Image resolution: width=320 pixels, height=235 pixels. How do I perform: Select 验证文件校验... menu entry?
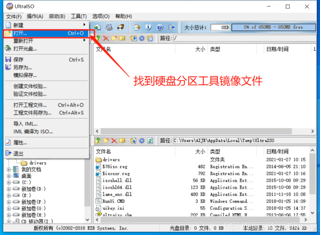coord(46,94)
